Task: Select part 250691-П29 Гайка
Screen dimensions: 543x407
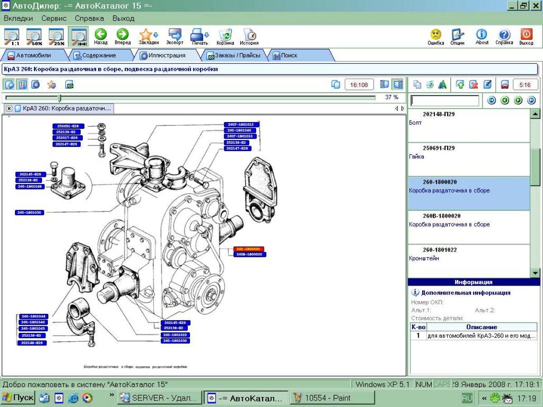Action: point(469,159)
